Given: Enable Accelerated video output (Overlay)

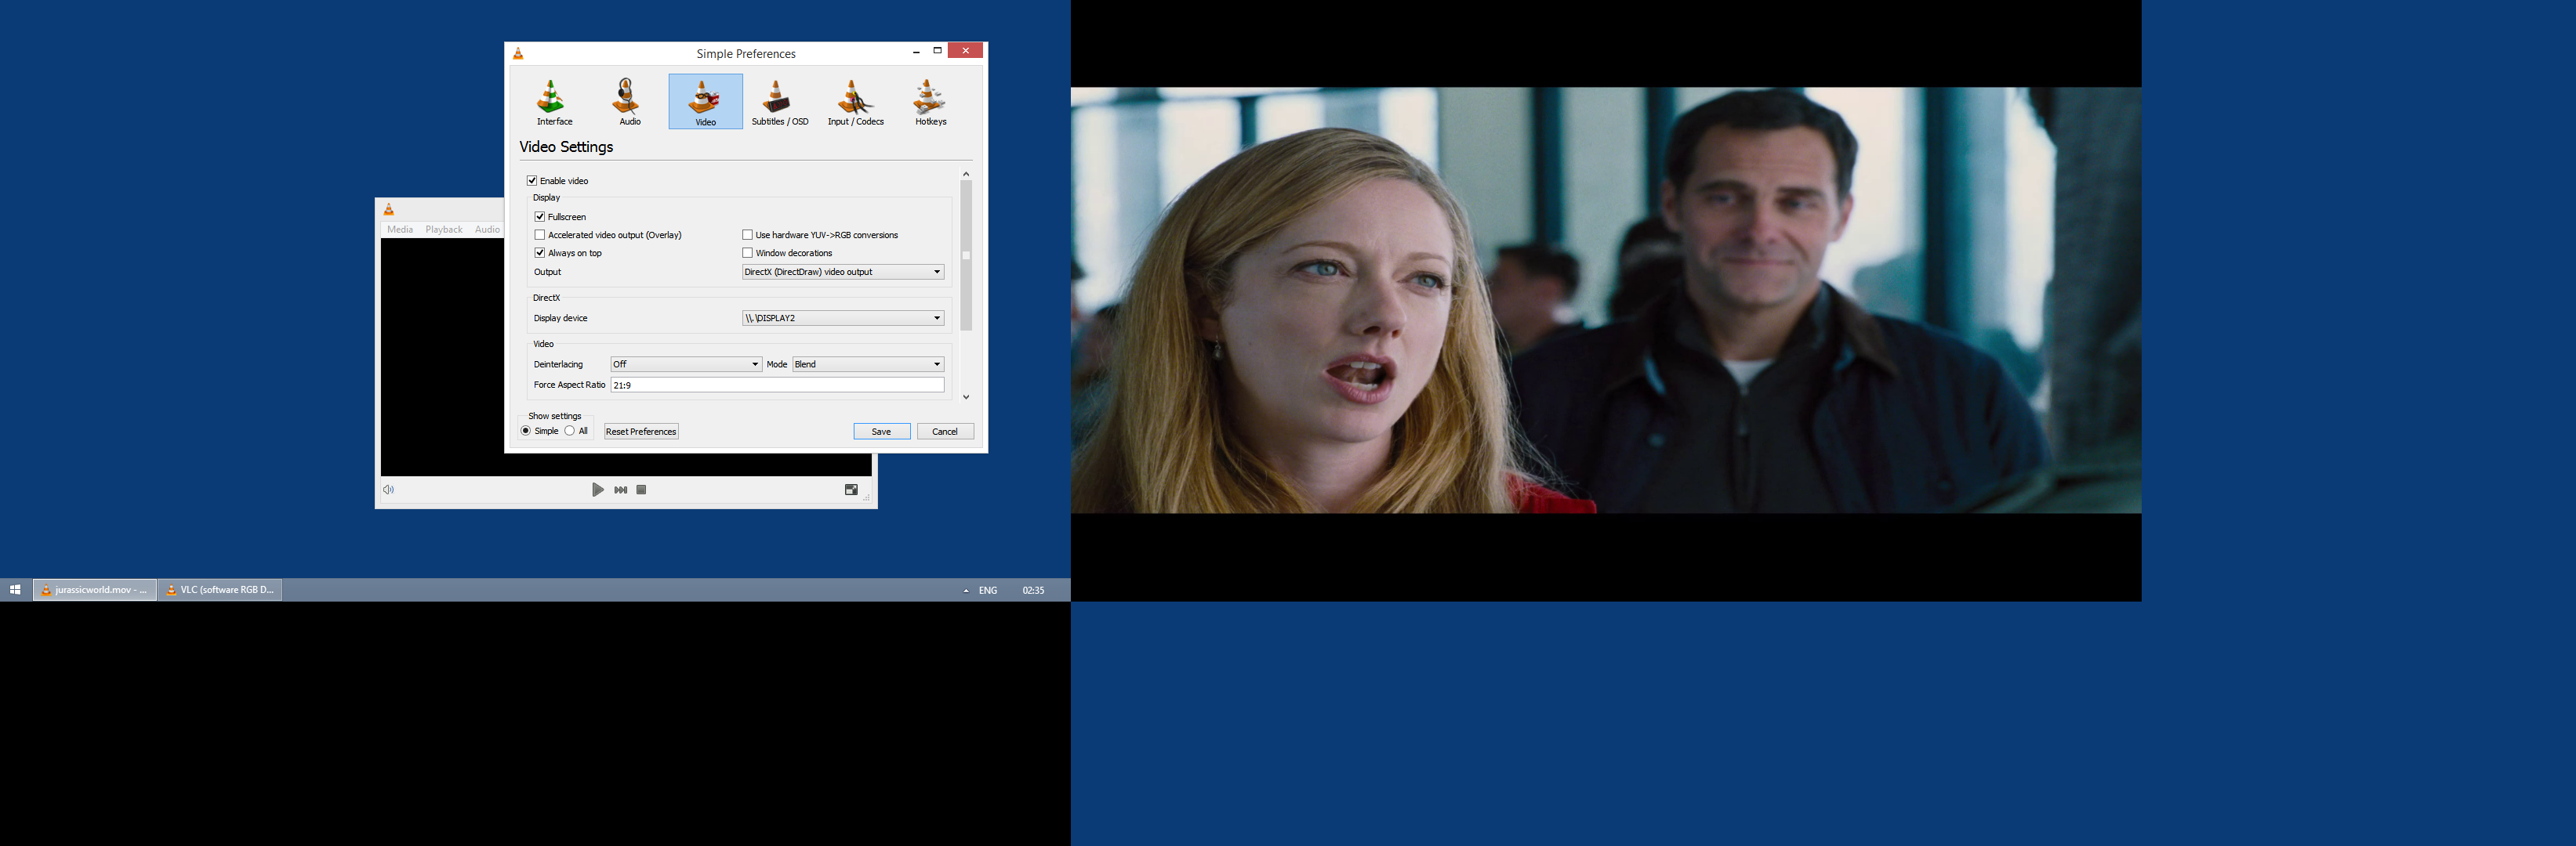Looking at the screenshot, I should [540, 235].
